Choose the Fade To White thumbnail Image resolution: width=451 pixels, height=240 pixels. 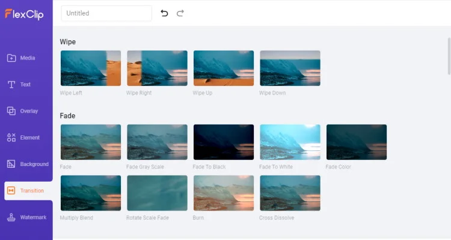point(290,142)
